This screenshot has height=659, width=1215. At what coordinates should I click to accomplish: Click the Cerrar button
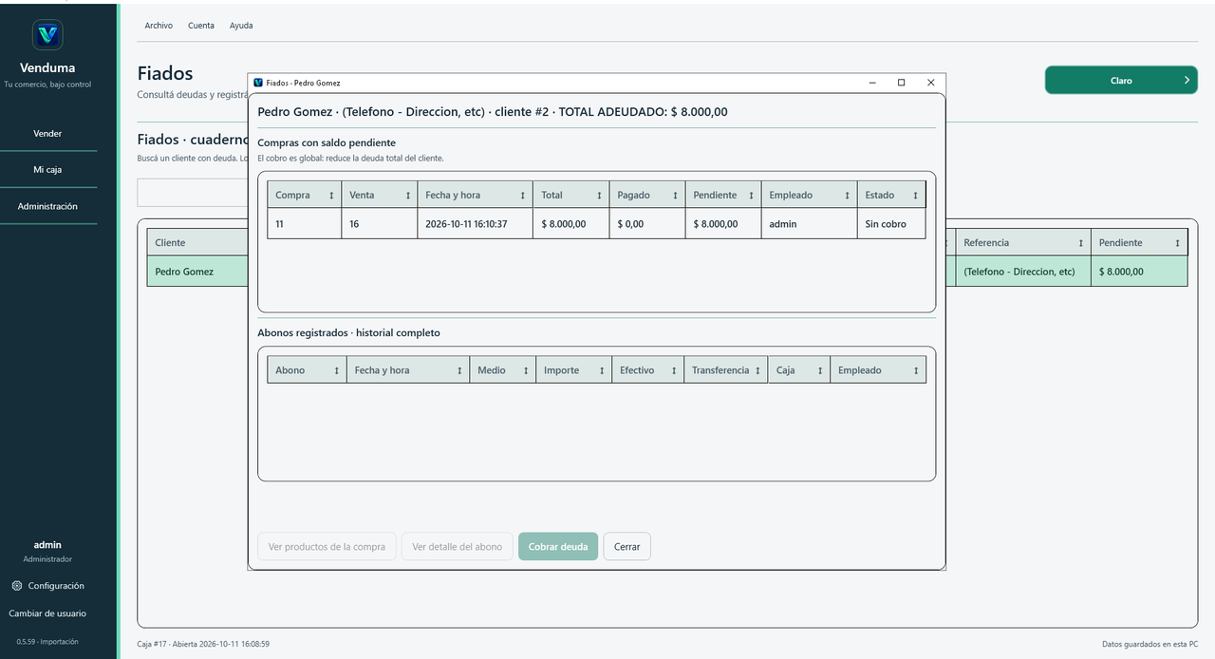(626, 546)
